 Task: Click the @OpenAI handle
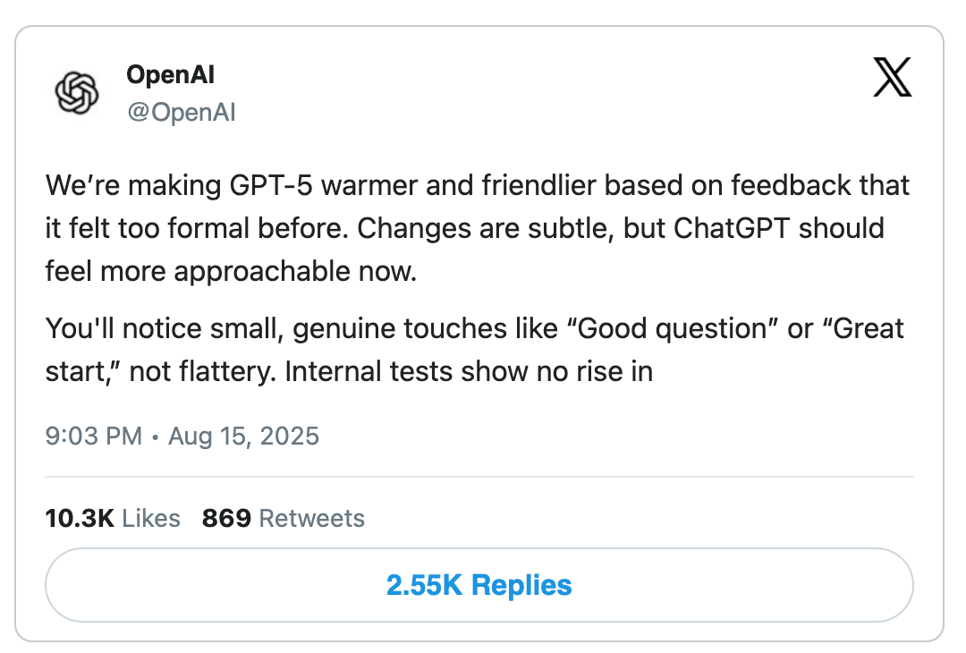[x=181, y=114]
